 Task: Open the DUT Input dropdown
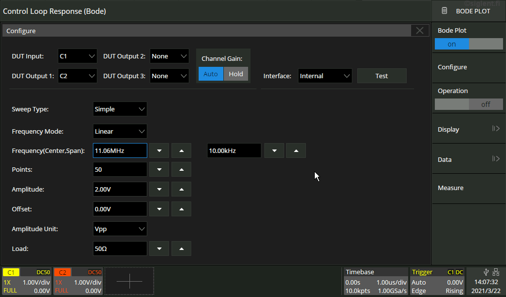click(x=78, y=56)
